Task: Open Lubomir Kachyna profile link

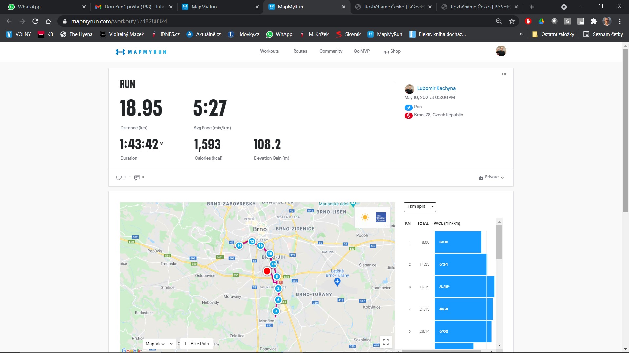Action: (x=436, y=88)
